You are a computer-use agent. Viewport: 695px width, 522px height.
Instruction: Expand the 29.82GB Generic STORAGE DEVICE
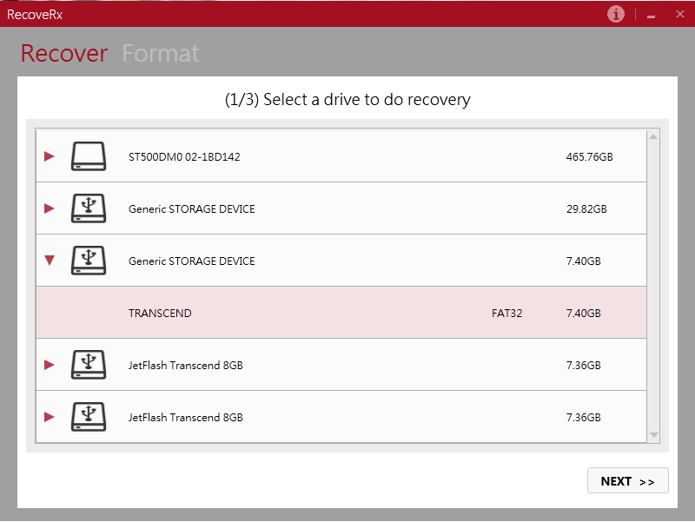pyautogui.click(x=50, y=208)
